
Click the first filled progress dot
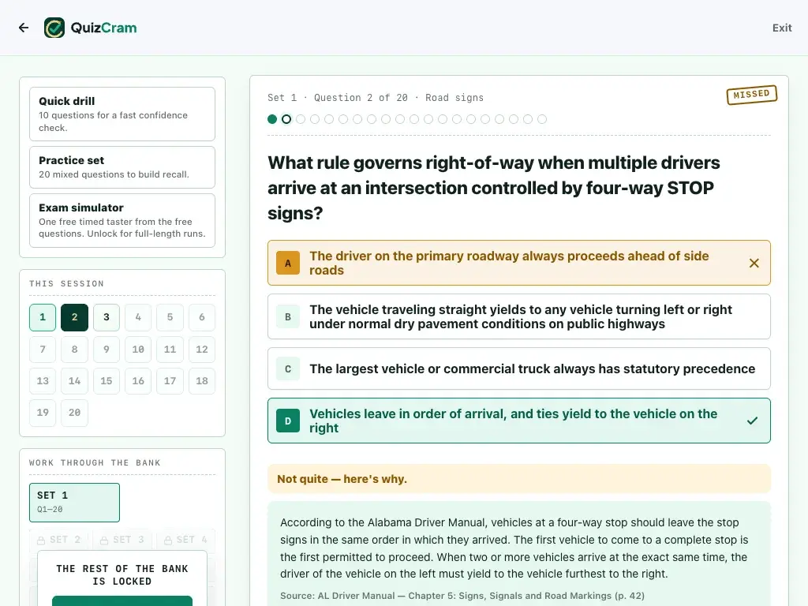pyautogui.click(x=272, y=120)
